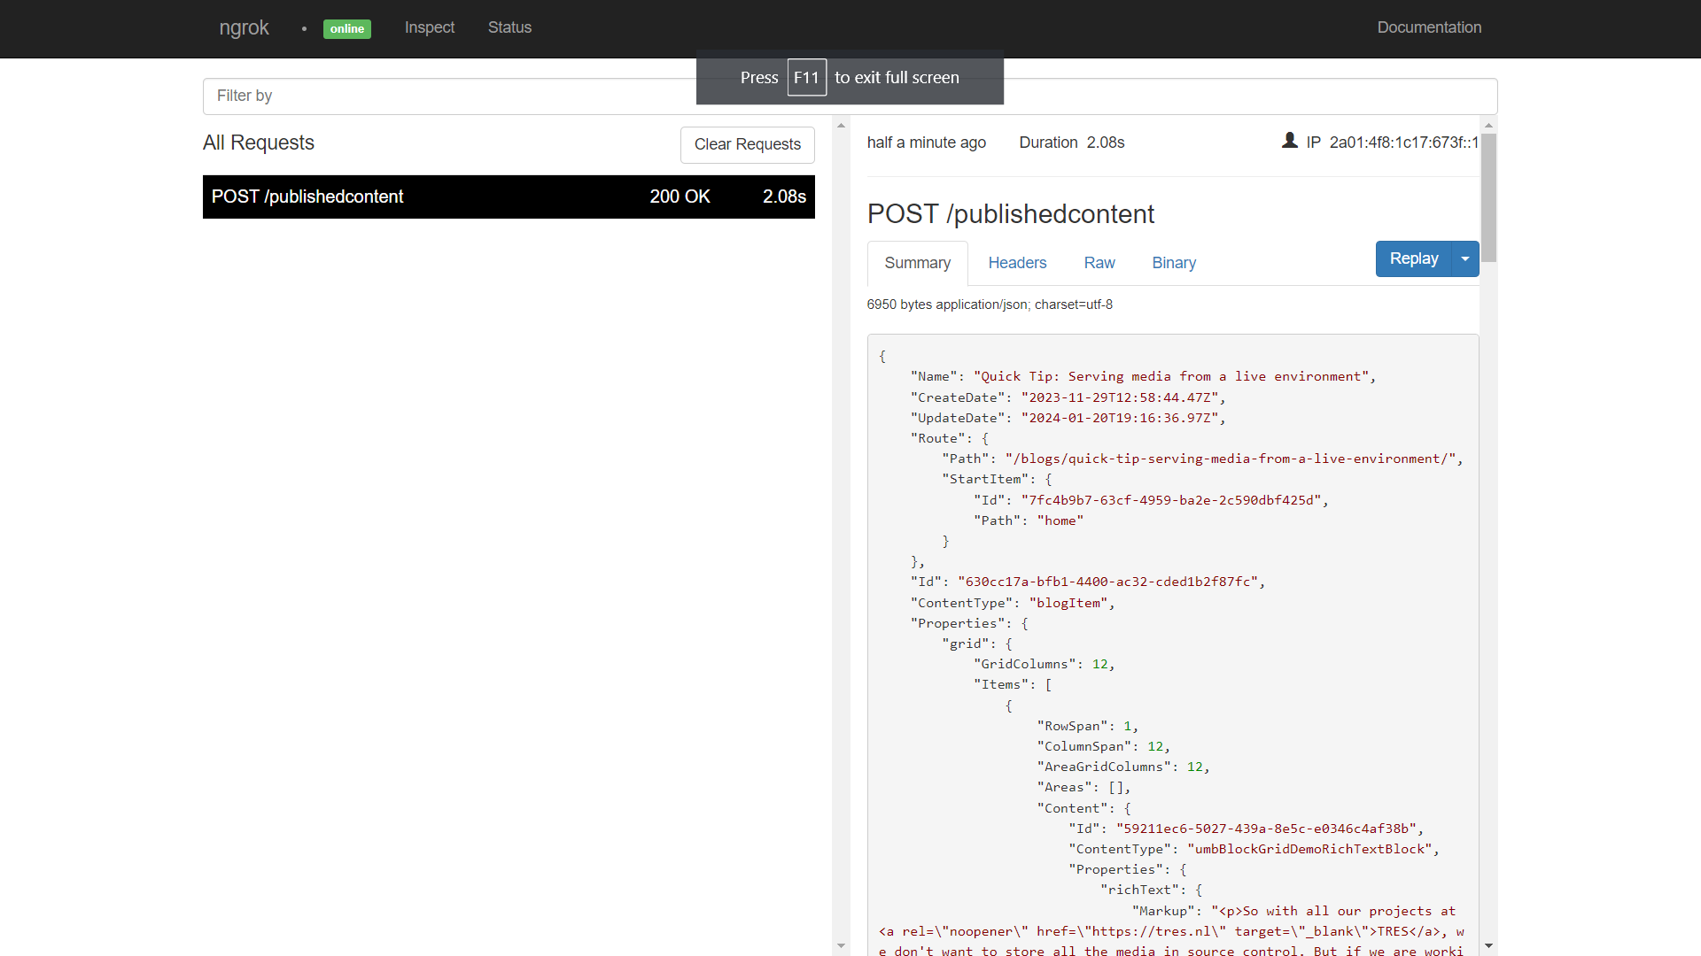Click the "UpdateDate" JSON value
This screenshot has height=956, width=1701.
pyautogui.click(x=1120, y=418)
